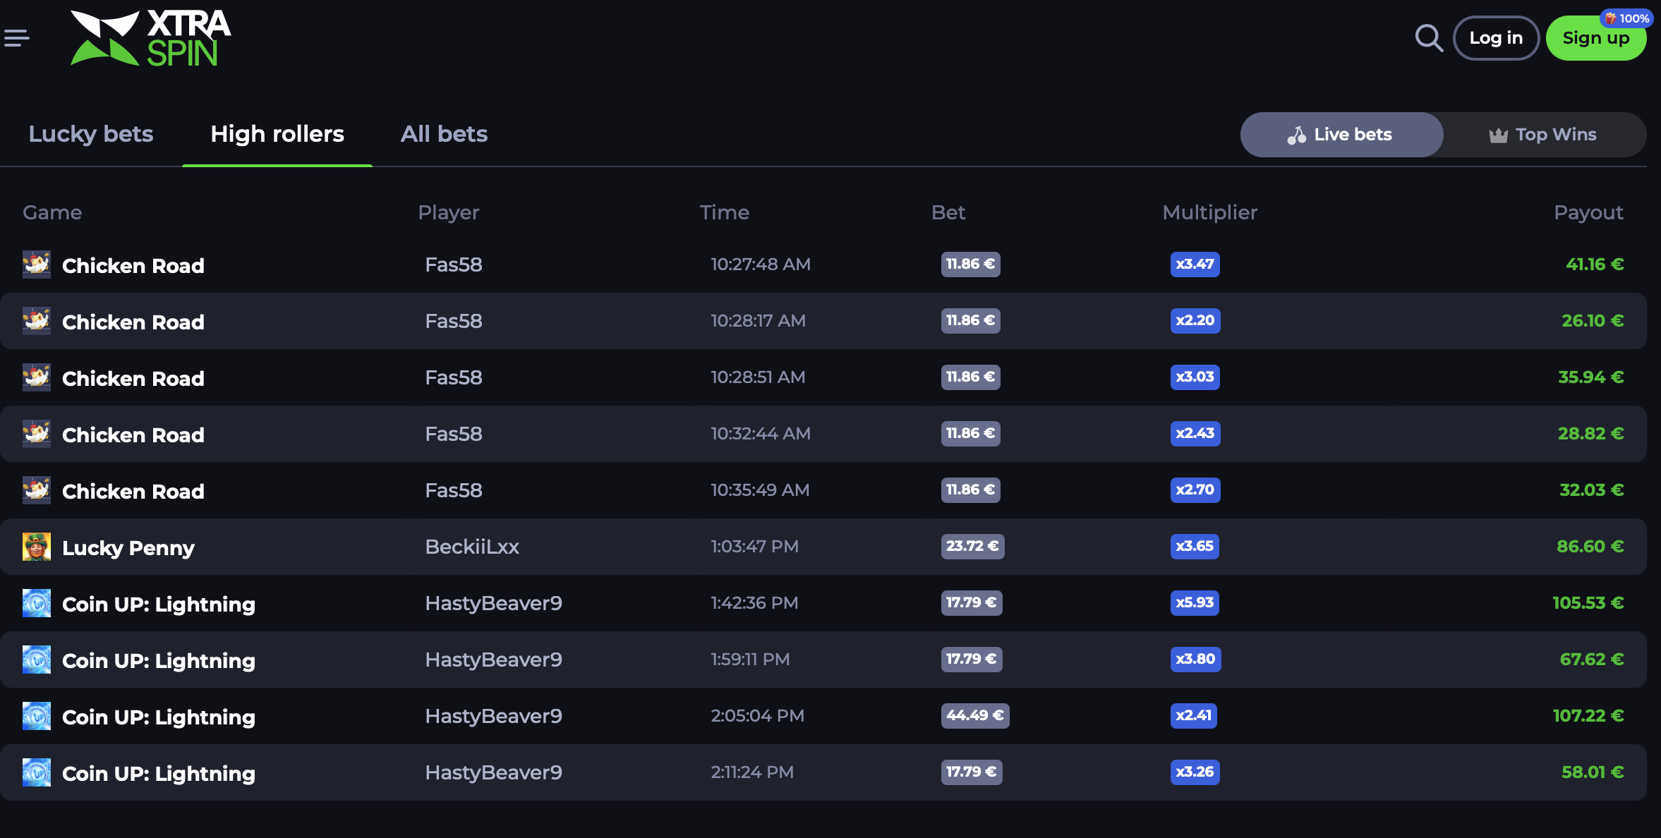Click the 23.72 € bet badge
This screenshot has width=1661, height=838.
pos(972,546)
